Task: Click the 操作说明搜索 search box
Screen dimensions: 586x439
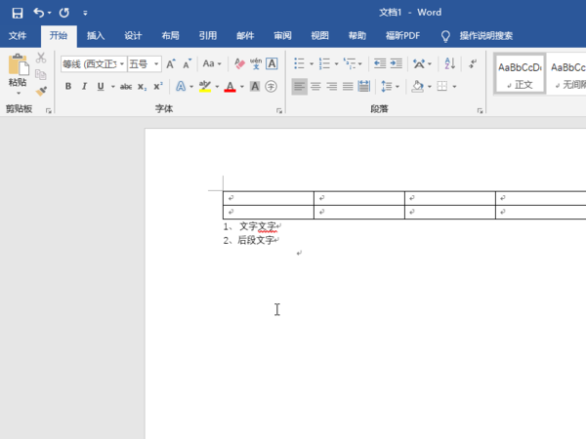Action: 485,36
